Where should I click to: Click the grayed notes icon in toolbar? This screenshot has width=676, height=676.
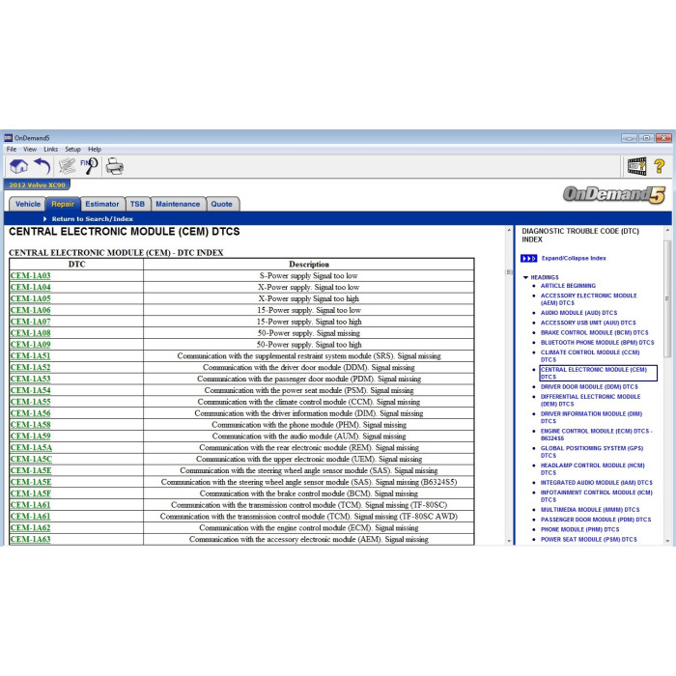(67, 166)
